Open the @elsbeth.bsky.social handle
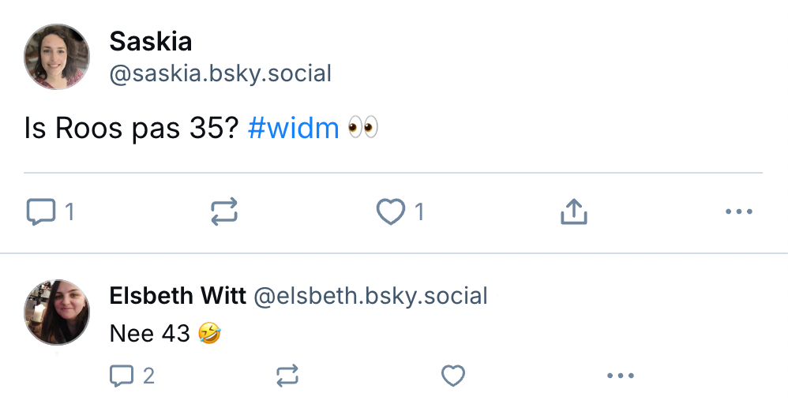This screenshot has width=788, height=404. tap(370, 296)
